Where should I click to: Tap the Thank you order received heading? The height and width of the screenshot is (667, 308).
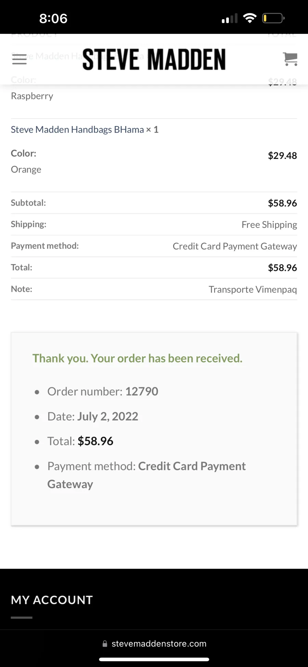pos(137,358)
